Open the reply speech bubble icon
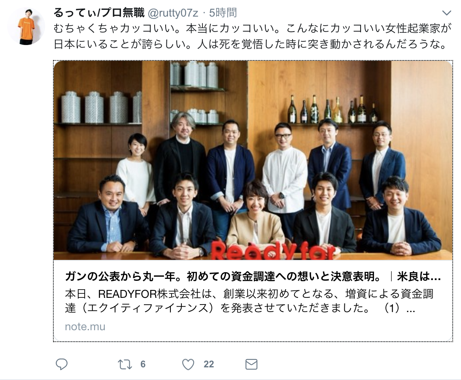The height and width of the screenshot is (380, 461). 62,364
